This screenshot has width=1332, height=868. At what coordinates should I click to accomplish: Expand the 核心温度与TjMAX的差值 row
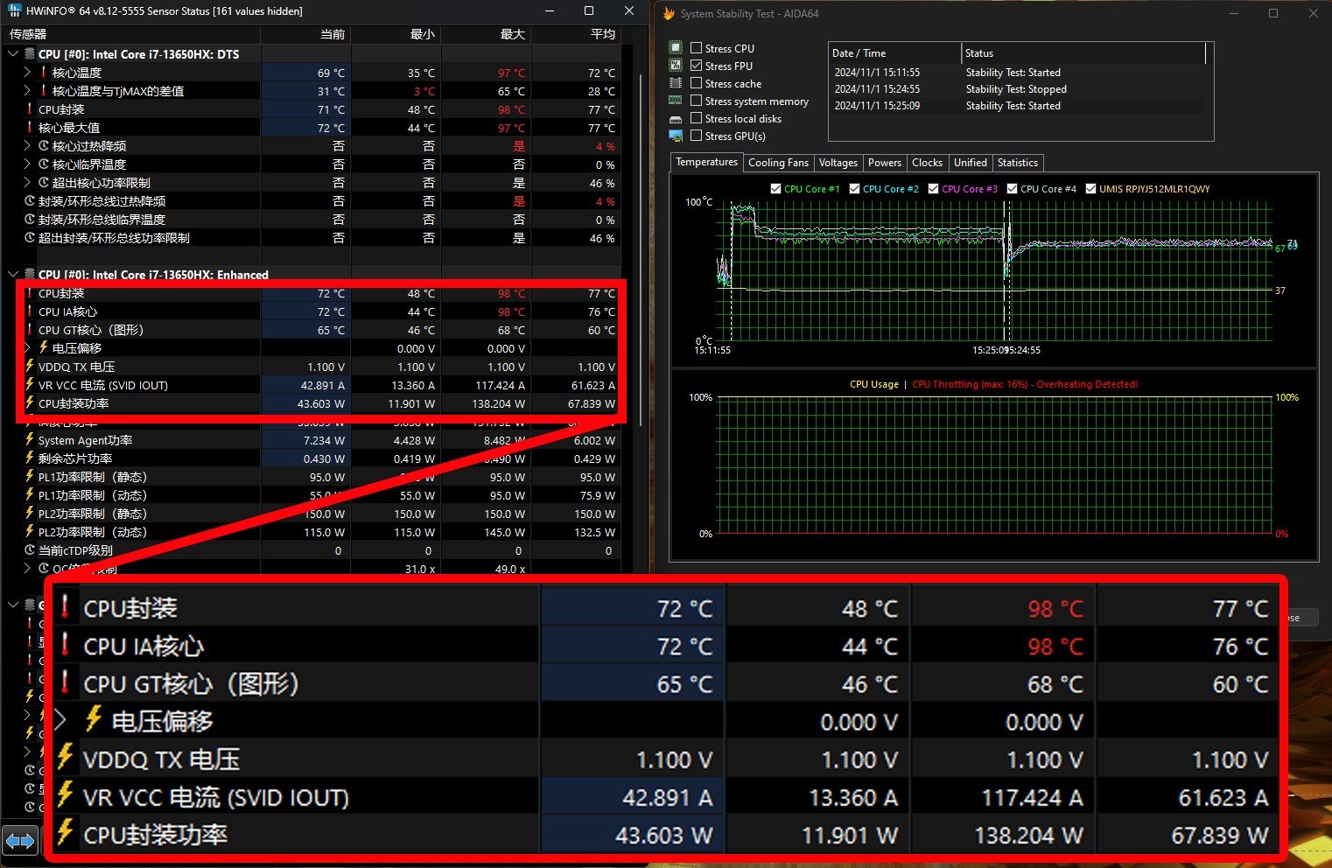[x=27, y=91]
